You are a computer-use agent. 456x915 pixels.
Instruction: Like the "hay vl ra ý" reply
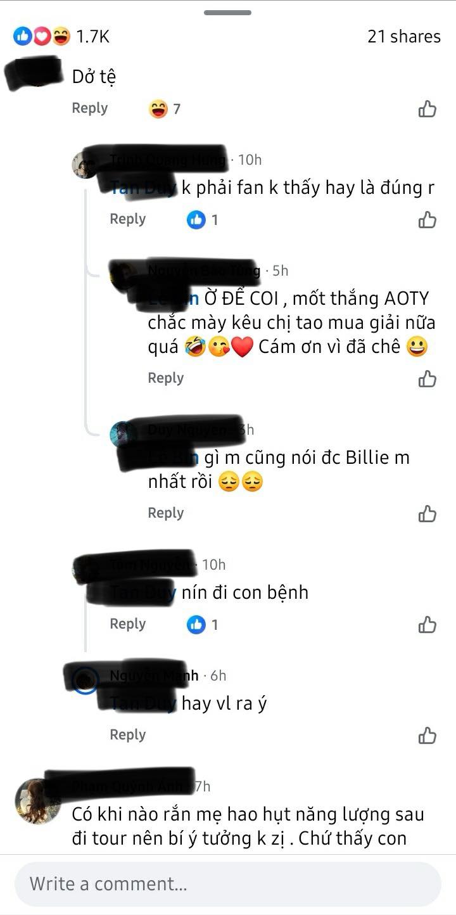(427, 736)
